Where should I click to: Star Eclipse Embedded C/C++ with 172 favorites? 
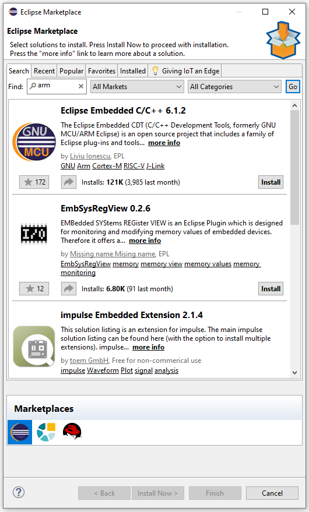(34, 182)
